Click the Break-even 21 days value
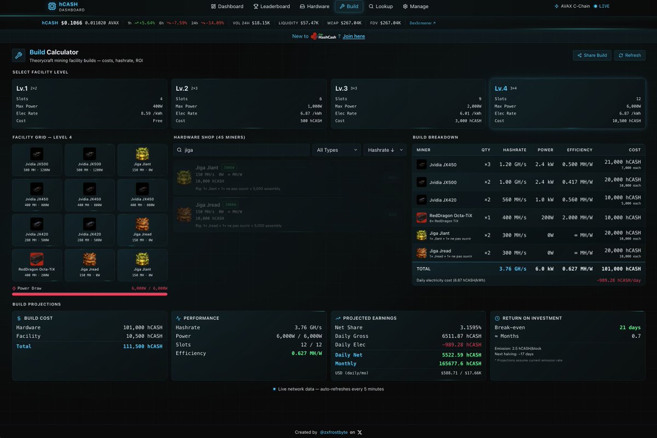This screenshot has height=438, width=657. pos(630,328)
